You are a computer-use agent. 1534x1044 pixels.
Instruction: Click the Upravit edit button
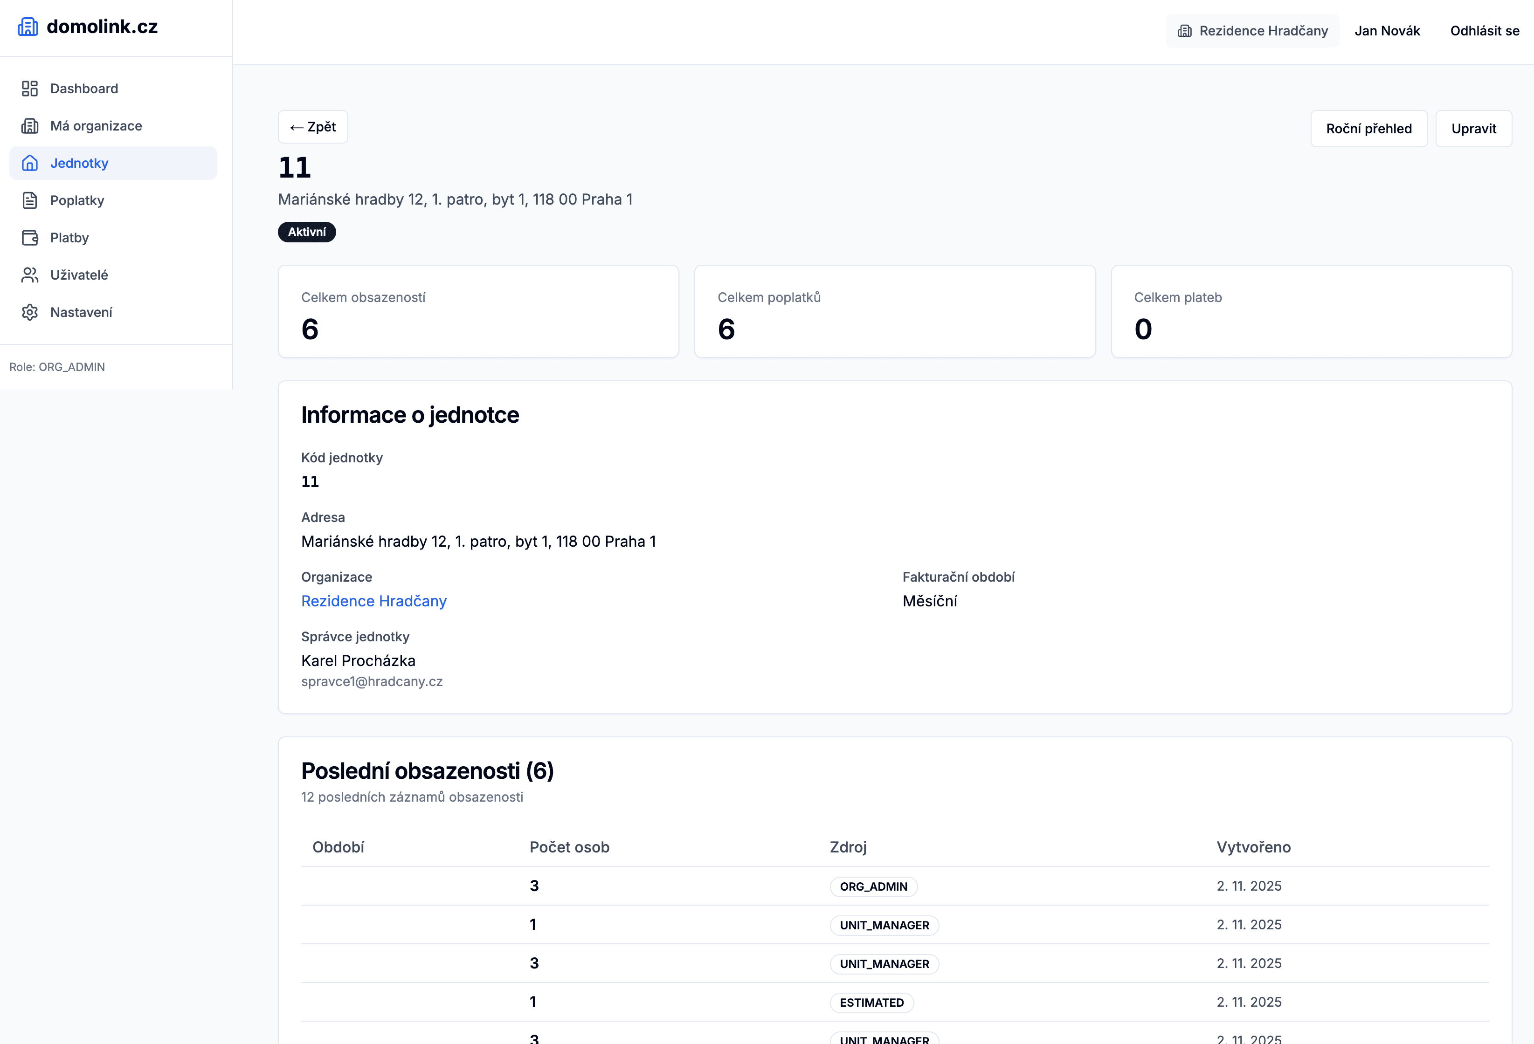pos(1473,129)
